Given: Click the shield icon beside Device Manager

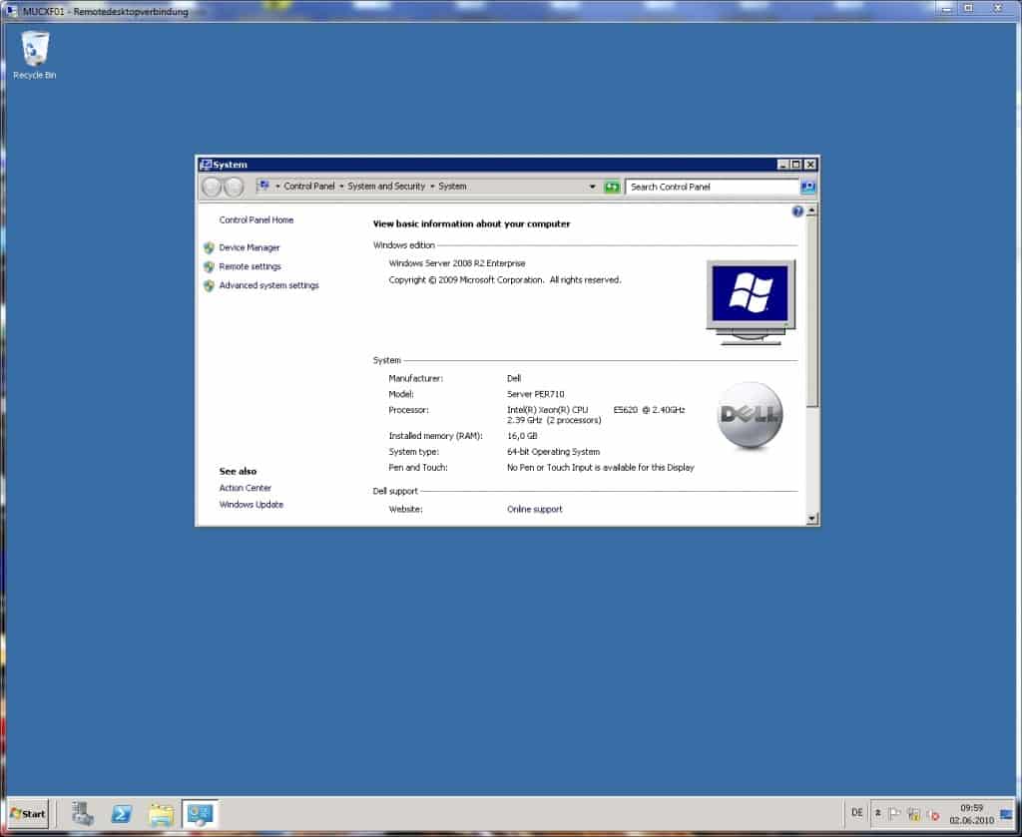Looking at the screenshot, I should click(x=210, y=248).
